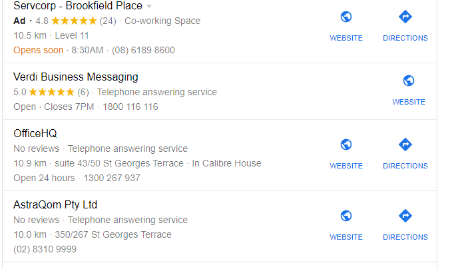454x269 pixels.
Task: Click the WEBSITE label under Verdi listing
Action: pos(409,102)
